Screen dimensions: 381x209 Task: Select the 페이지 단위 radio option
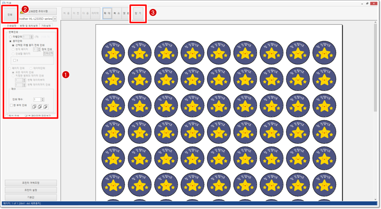point(10,68)
